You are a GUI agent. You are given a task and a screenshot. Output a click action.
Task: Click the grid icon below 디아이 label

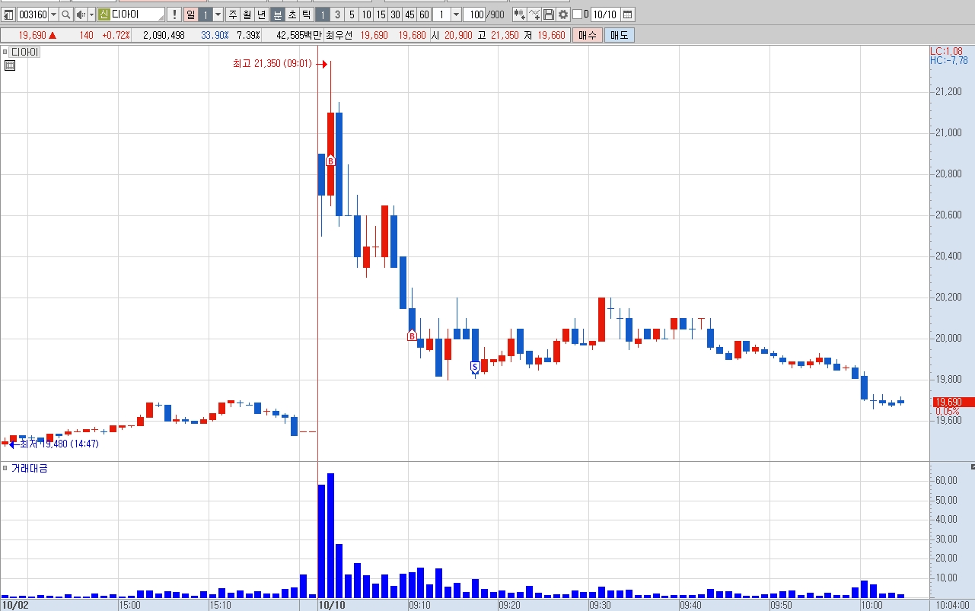9,65
